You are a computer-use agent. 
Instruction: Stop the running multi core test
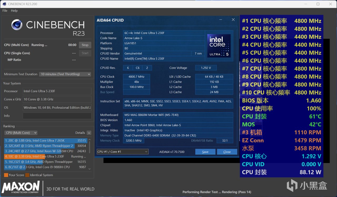85,45
